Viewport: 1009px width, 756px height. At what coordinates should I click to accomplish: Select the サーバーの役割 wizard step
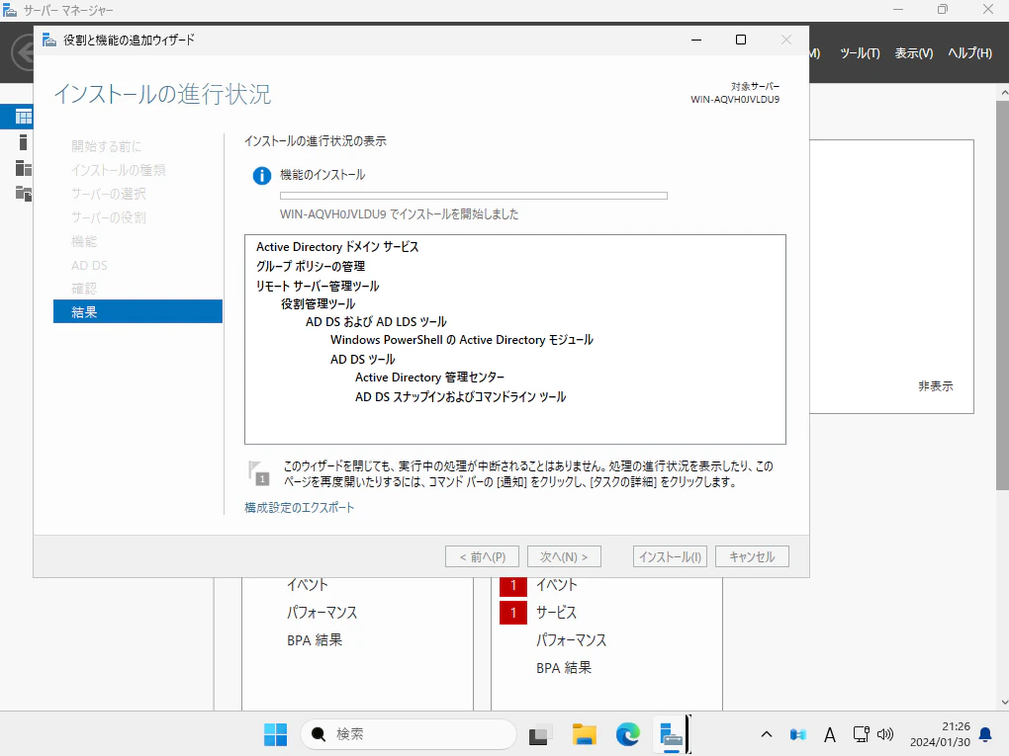(x=109, y=217)
